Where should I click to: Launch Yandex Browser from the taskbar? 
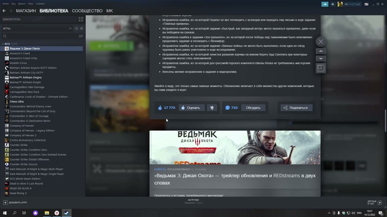[57, 213]
